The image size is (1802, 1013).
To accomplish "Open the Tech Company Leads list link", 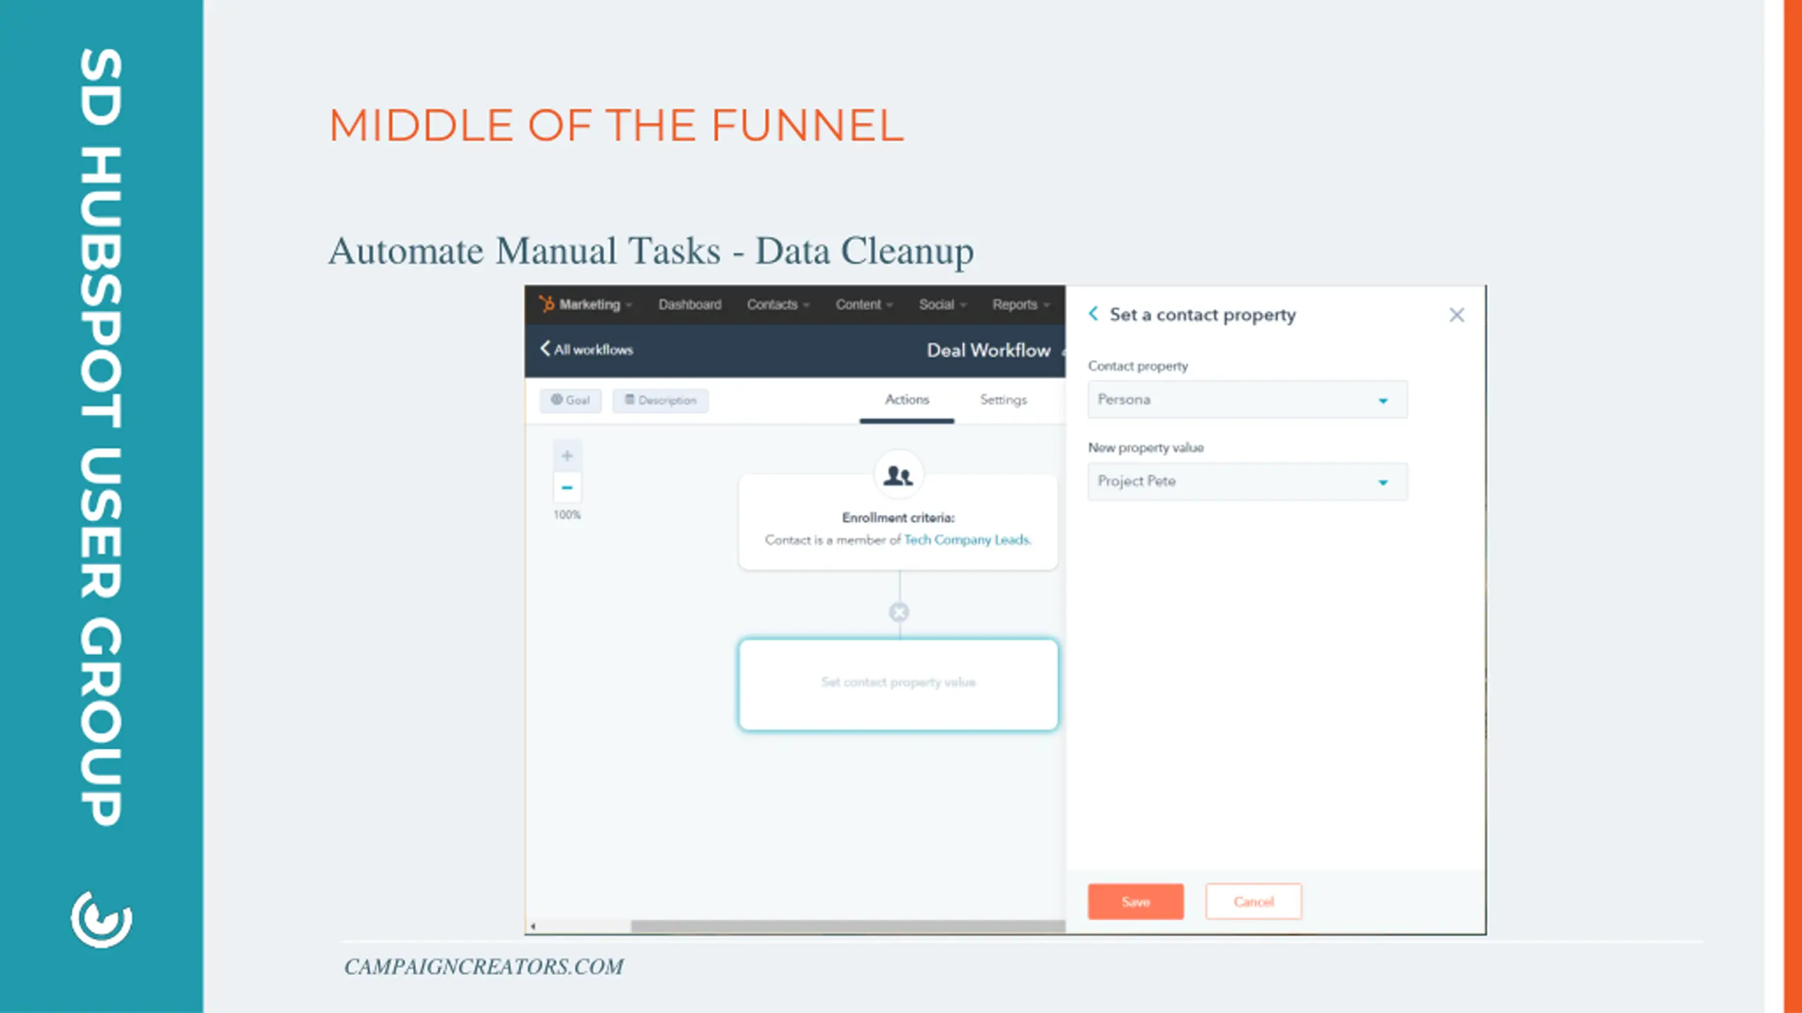I will tap(967, 540).
